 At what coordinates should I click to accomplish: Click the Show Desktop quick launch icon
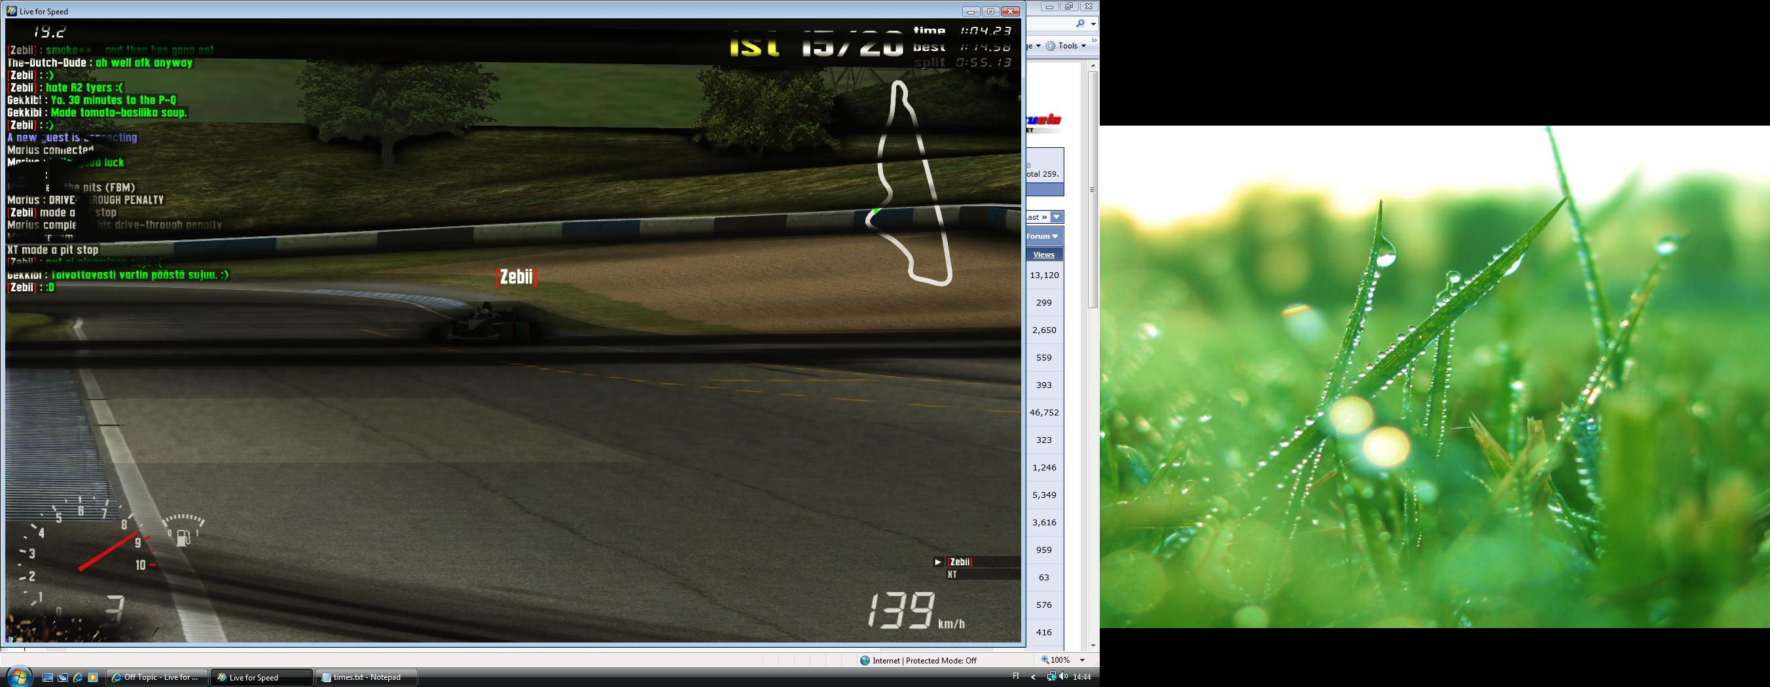pos(47,677)
